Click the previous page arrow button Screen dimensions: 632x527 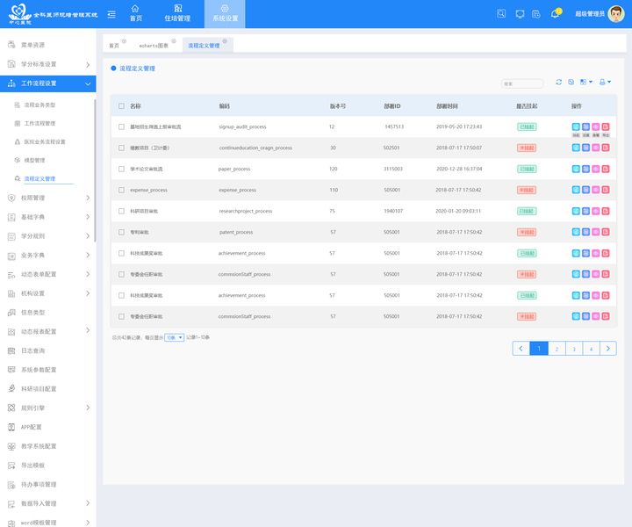pyautogui.click(x=521, y=349)
